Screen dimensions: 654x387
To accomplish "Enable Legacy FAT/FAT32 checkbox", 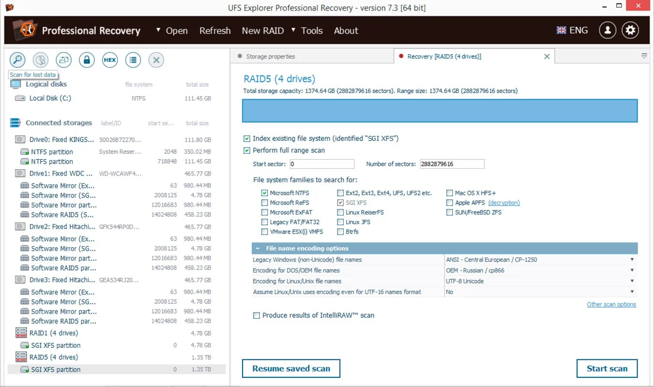I will (x=264, y=222).
